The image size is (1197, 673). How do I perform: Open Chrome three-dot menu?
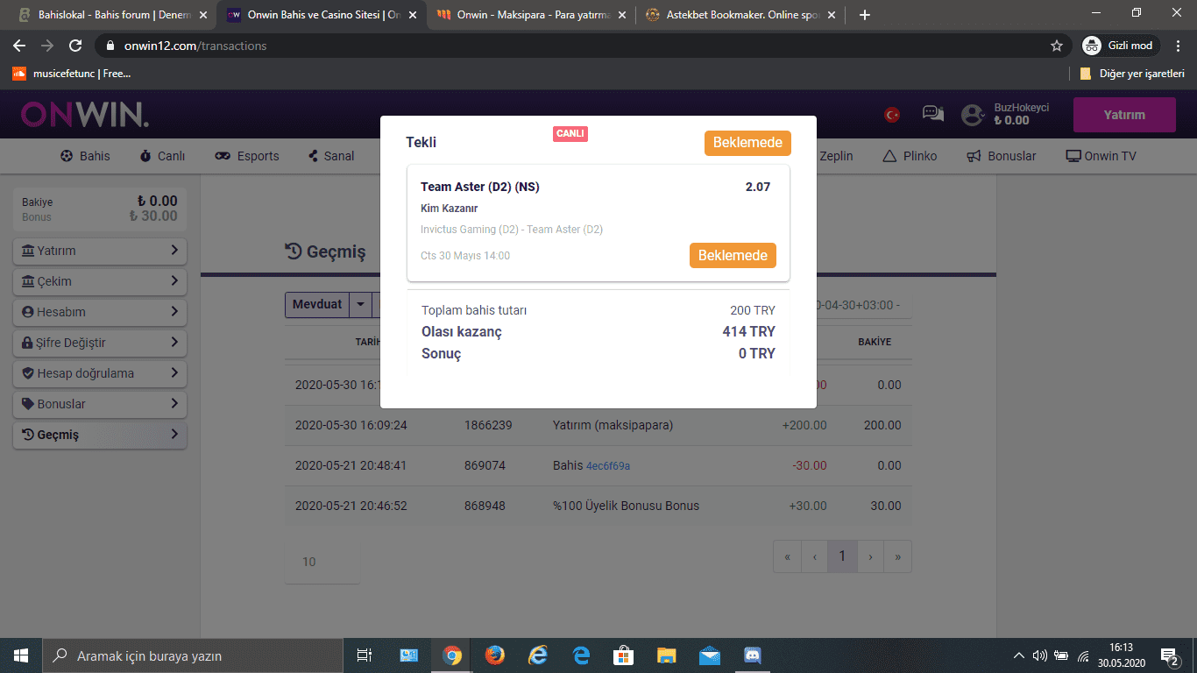click(x=1179, y=46)
